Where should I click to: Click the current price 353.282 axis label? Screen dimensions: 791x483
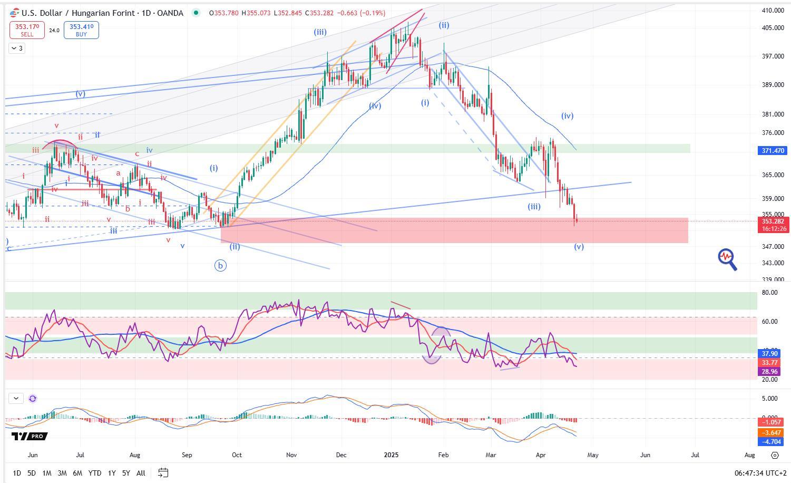pyautogui.click(x=774, y=221)
